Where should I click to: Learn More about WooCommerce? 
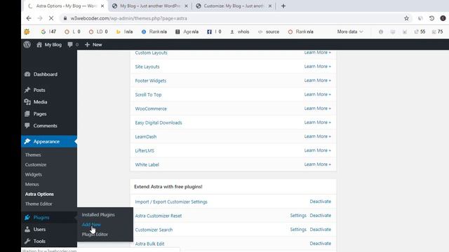click(317, 108)
